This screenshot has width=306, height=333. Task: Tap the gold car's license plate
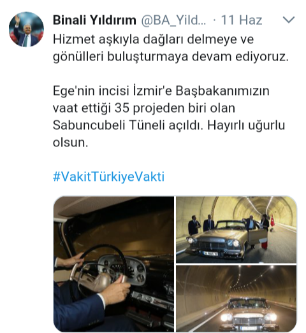tap(210, 253)
